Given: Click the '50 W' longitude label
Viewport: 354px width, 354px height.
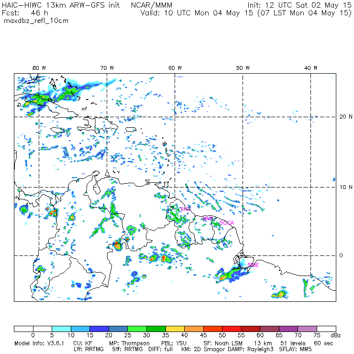Looking at the screenshot, I should [243, 68].
